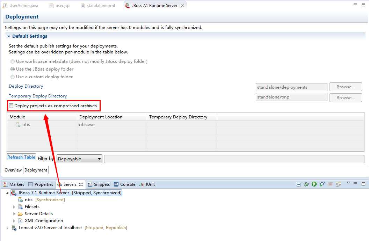Screen dimensions: 369x241
Task: Start server in profile mode icon
Action: point(322,184)
